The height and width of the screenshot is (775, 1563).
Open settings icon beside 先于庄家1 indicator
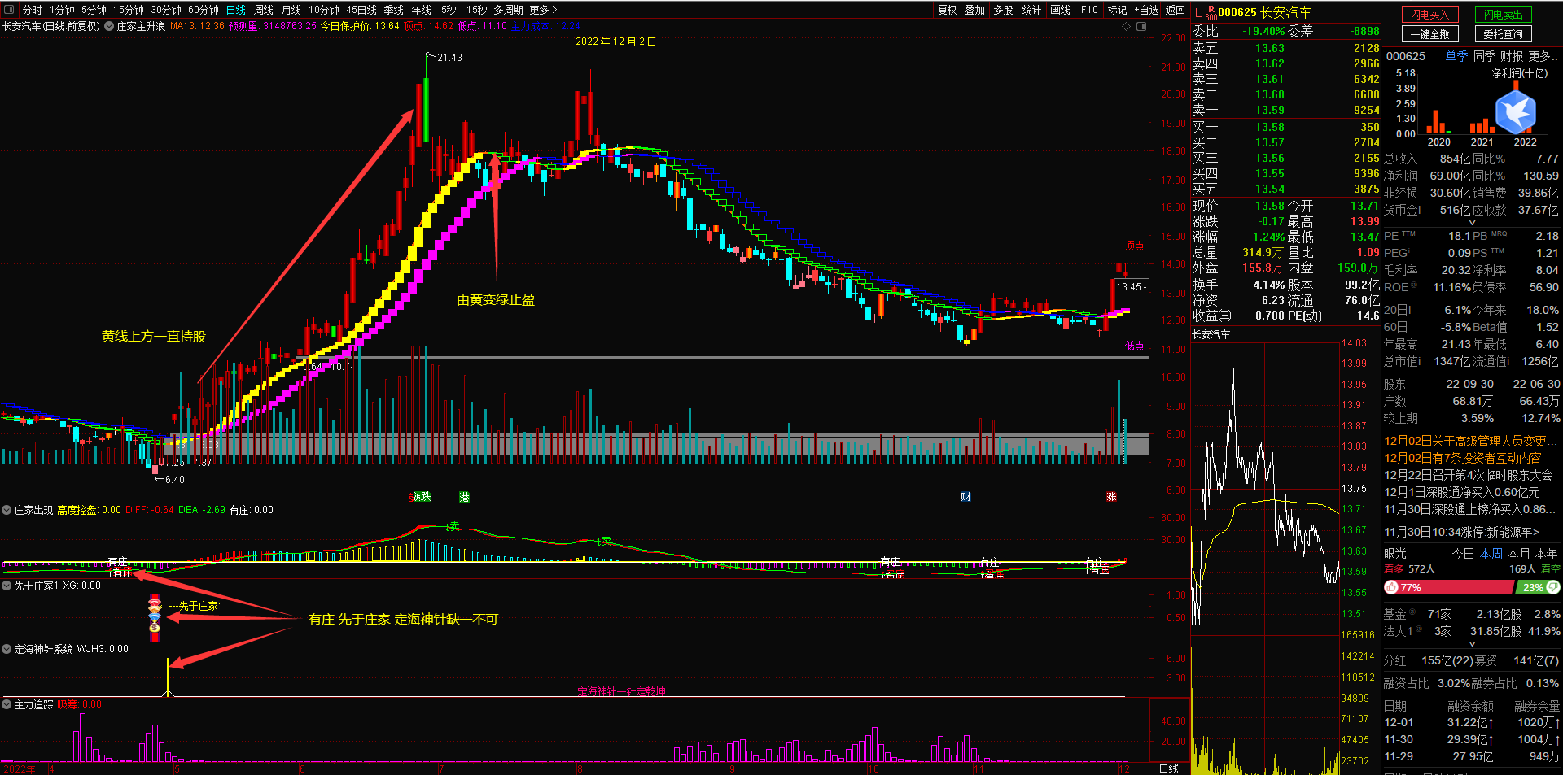7,586
